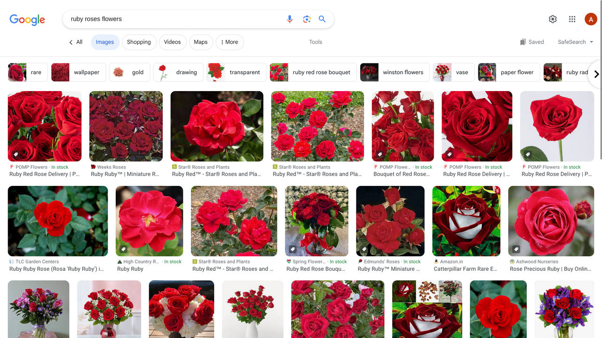Switch to the Videos tab
This screenshot has width=602, height=338.
point(172,42)
